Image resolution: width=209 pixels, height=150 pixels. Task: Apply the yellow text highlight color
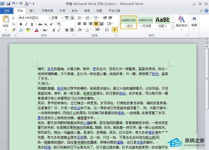pyautogui.click(x=28, y=30)
